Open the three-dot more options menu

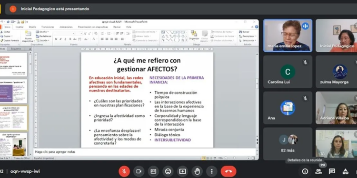211,171
